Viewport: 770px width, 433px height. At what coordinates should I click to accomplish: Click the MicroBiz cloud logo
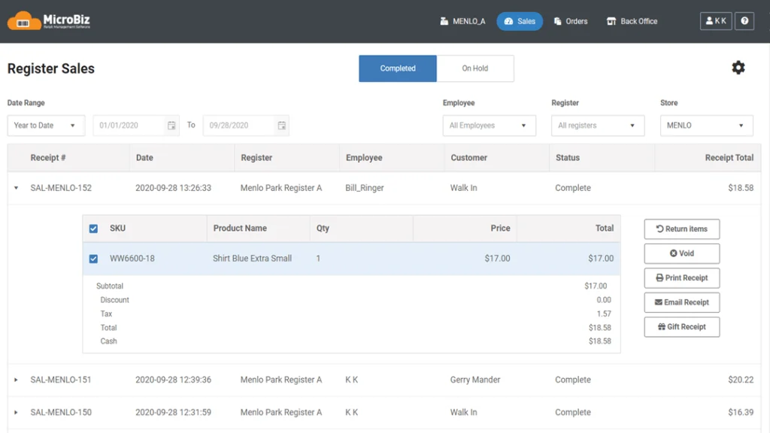(24, 20)
